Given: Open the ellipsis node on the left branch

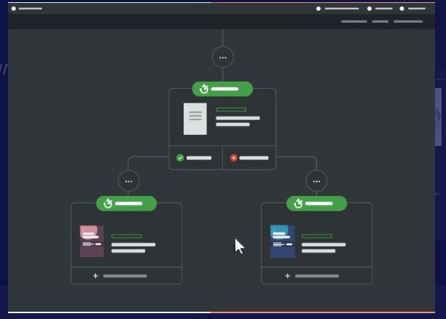Looking at the screenshot, I should 128,181.
